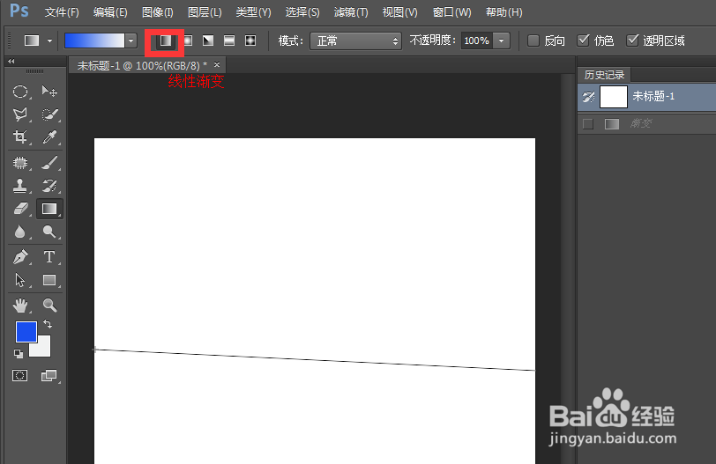Uncheck the 透明区域 transparency checkbox
Viewport: 716px width, 464px height.
[x=632, y=41]
